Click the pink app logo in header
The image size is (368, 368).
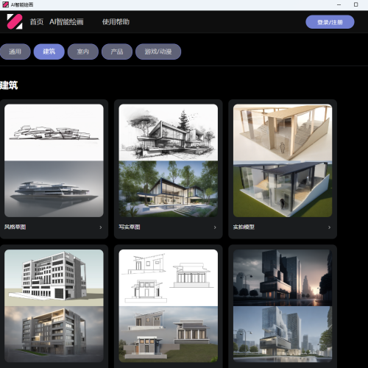15,21
